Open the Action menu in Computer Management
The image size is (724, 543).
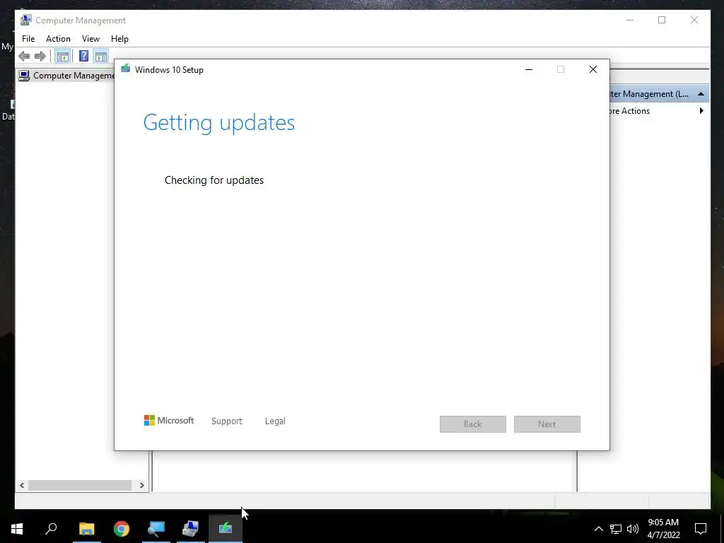(x=58, y=39)
